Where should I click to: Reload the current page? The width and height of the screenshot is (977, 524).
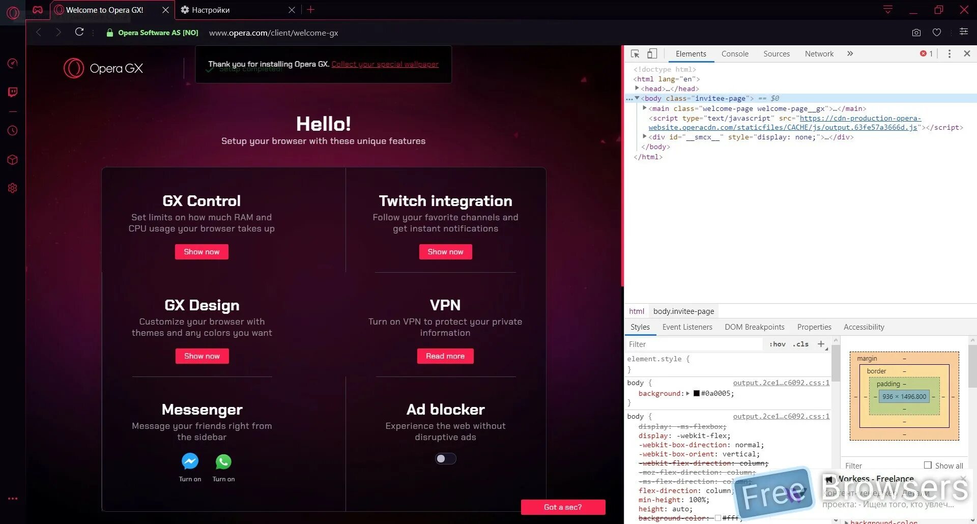[79, 32]
